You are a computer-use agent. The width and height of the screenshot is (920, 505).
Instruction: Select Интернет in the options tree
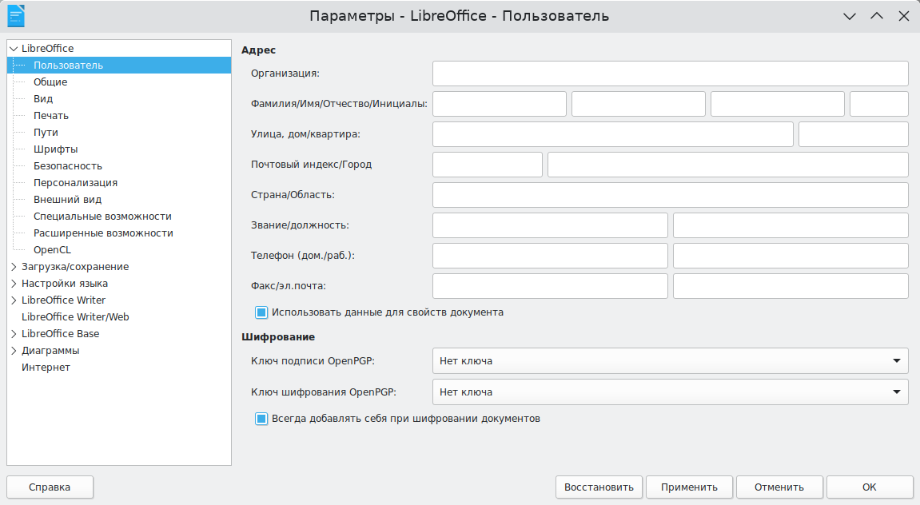click(x=46, y=368)
